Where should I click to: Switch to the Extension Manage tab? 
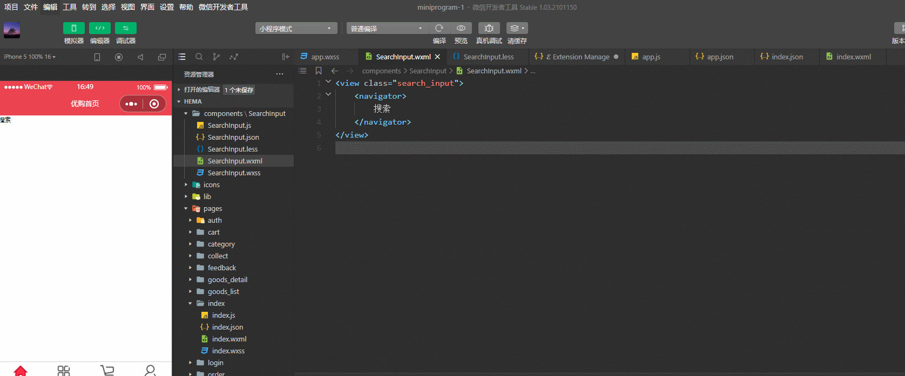(577, 57)
